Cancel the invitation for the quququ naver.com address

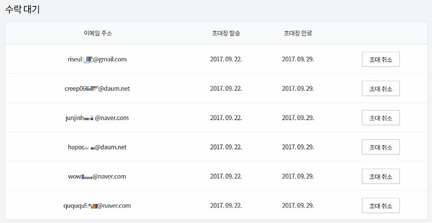click(381, 206)
